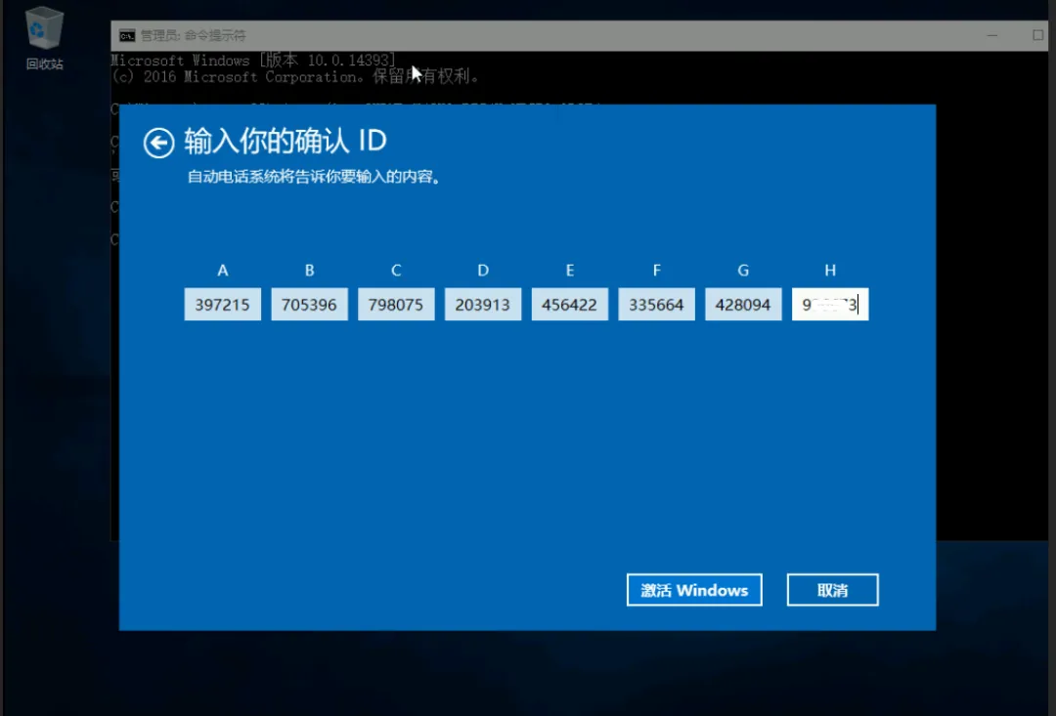Click the column label A above first field
Viewport: 1056px width, 716px height.
(223, 271)
